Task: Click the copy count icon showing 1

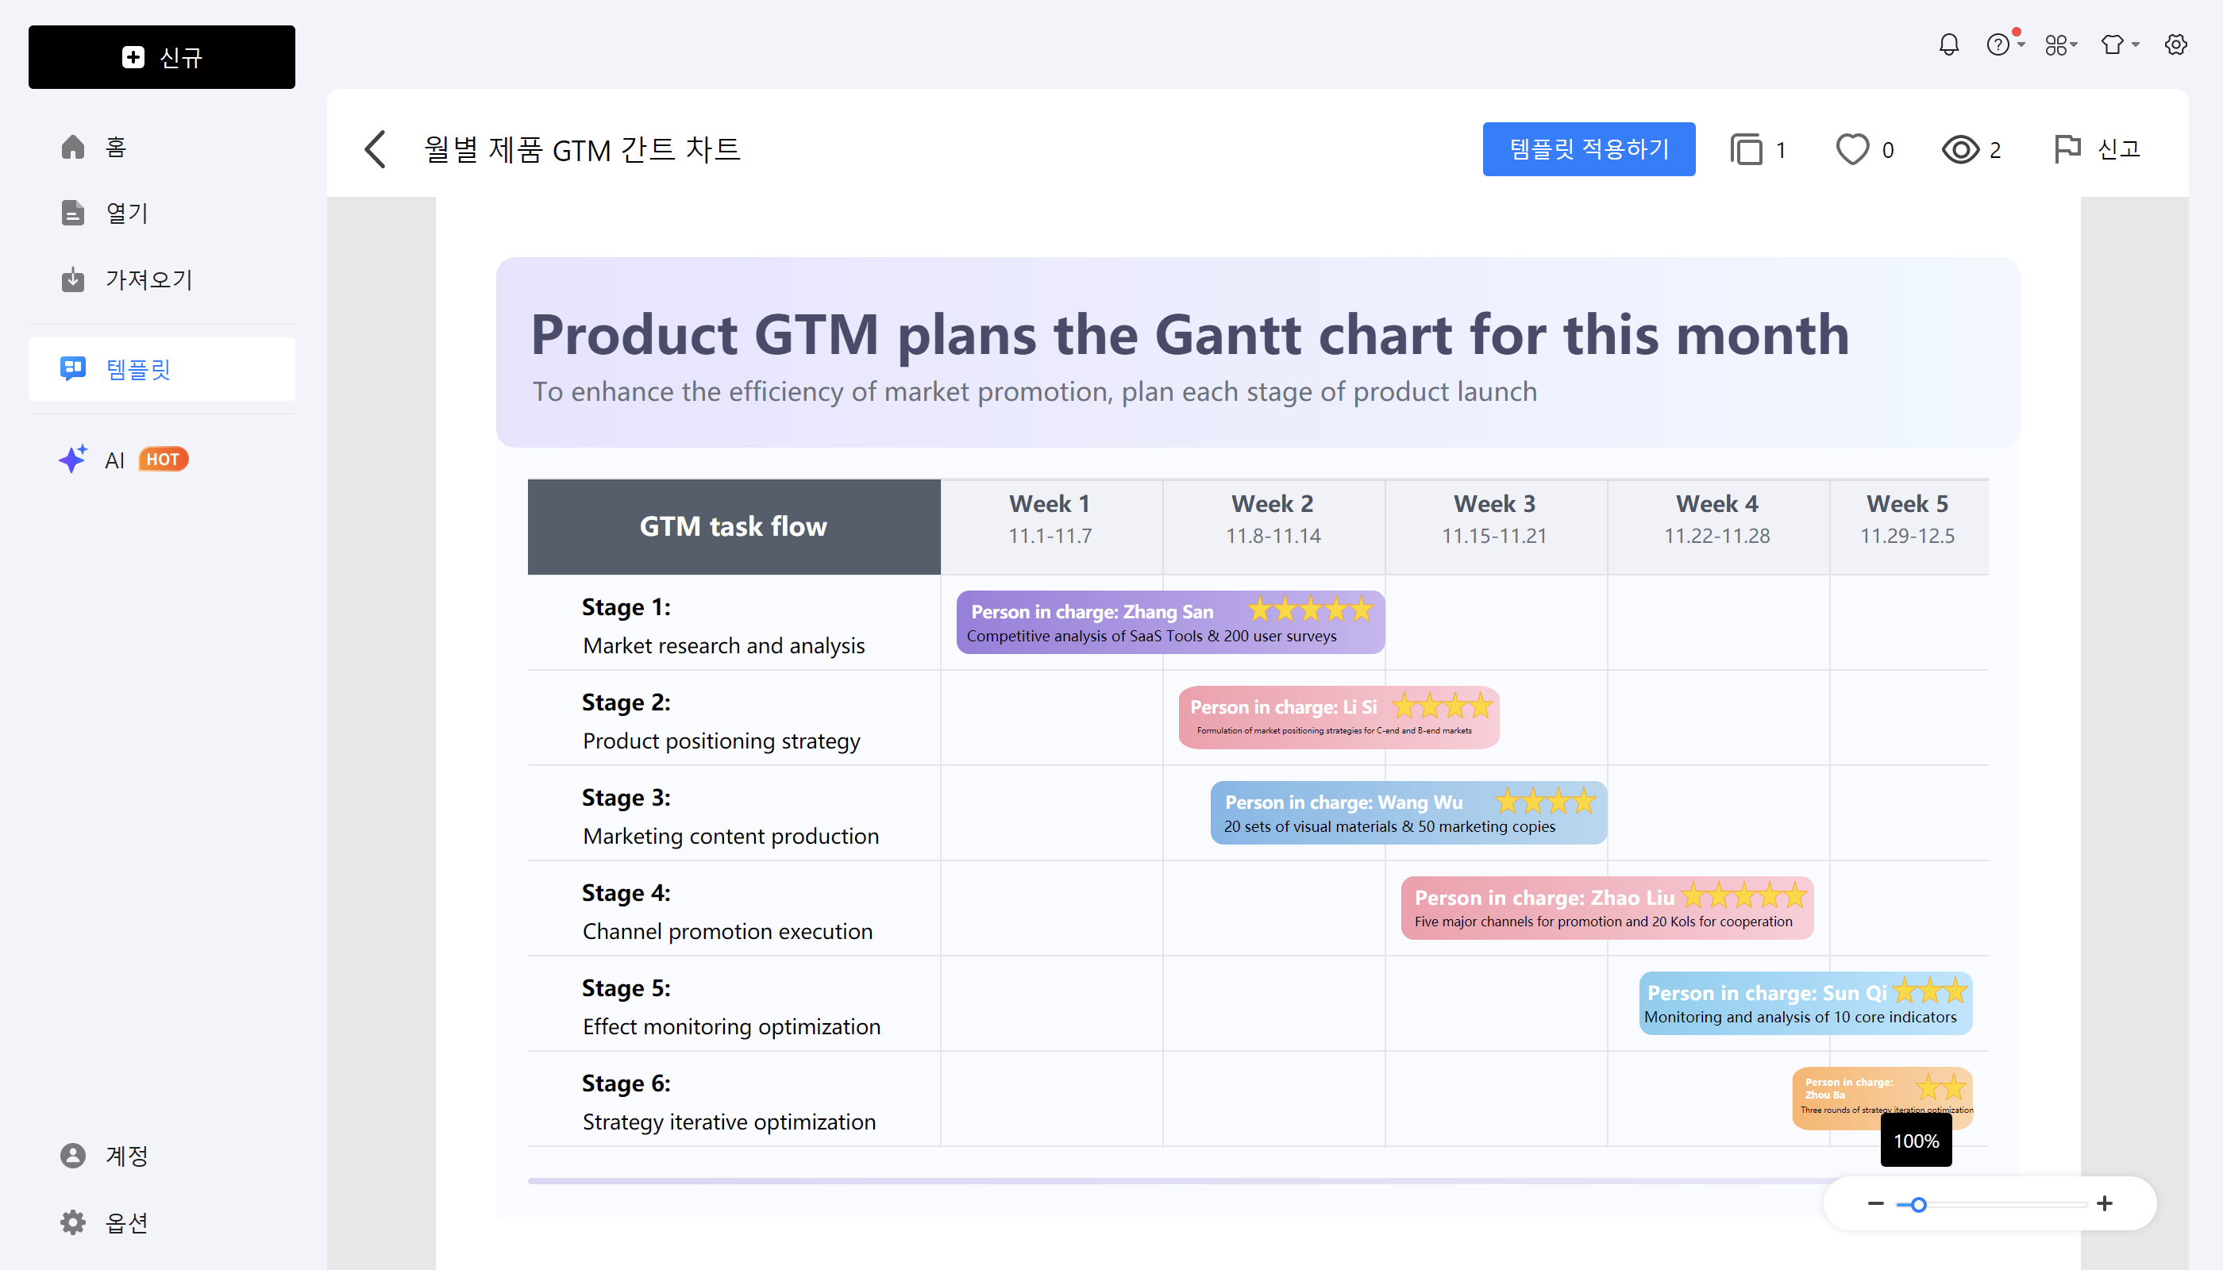Action: (1756, 149)
